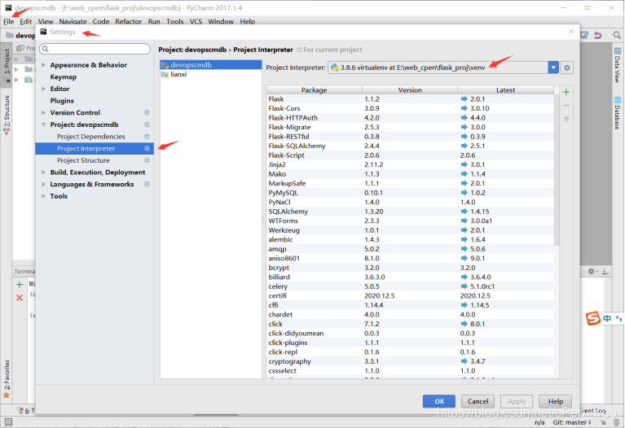Collapse the Project: devopscmdb node

coord(44,124)
